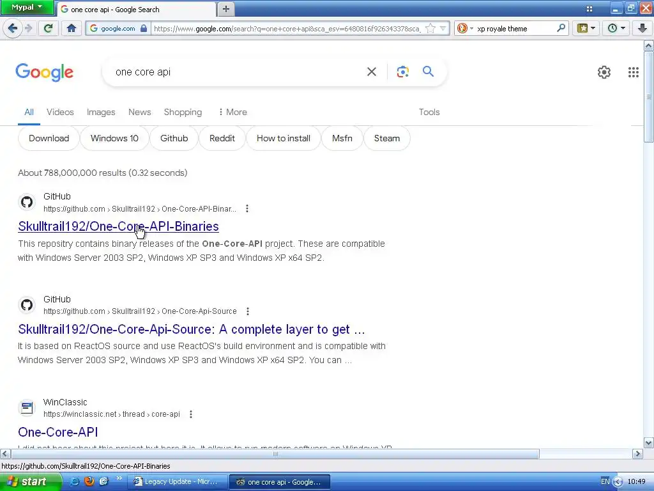
Task: Open the DuckDuckGo search engine selector
Action: (x=465, y=28)
